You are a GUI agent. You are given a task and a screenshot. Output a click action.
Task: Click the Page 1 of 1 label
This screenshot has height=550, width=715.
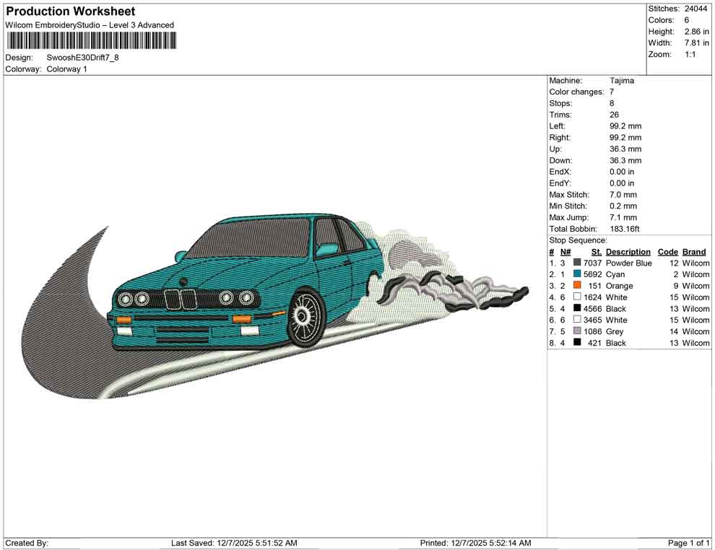(687, 542)
